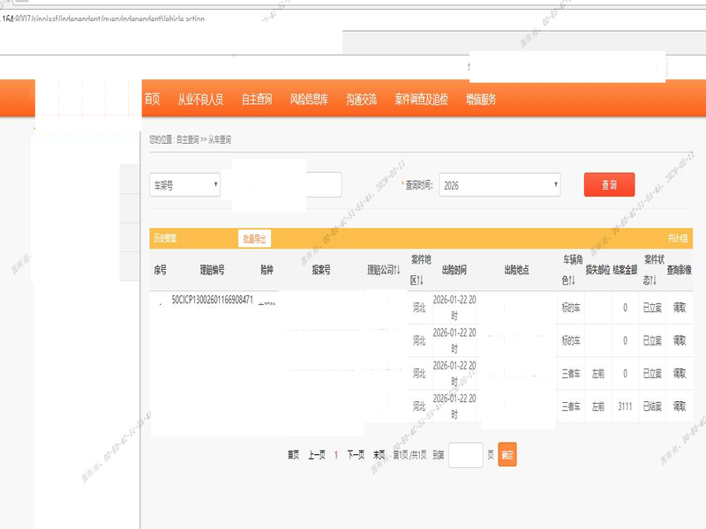
Task: Select the 自主查询 menu item
Action: pos(257,99)
